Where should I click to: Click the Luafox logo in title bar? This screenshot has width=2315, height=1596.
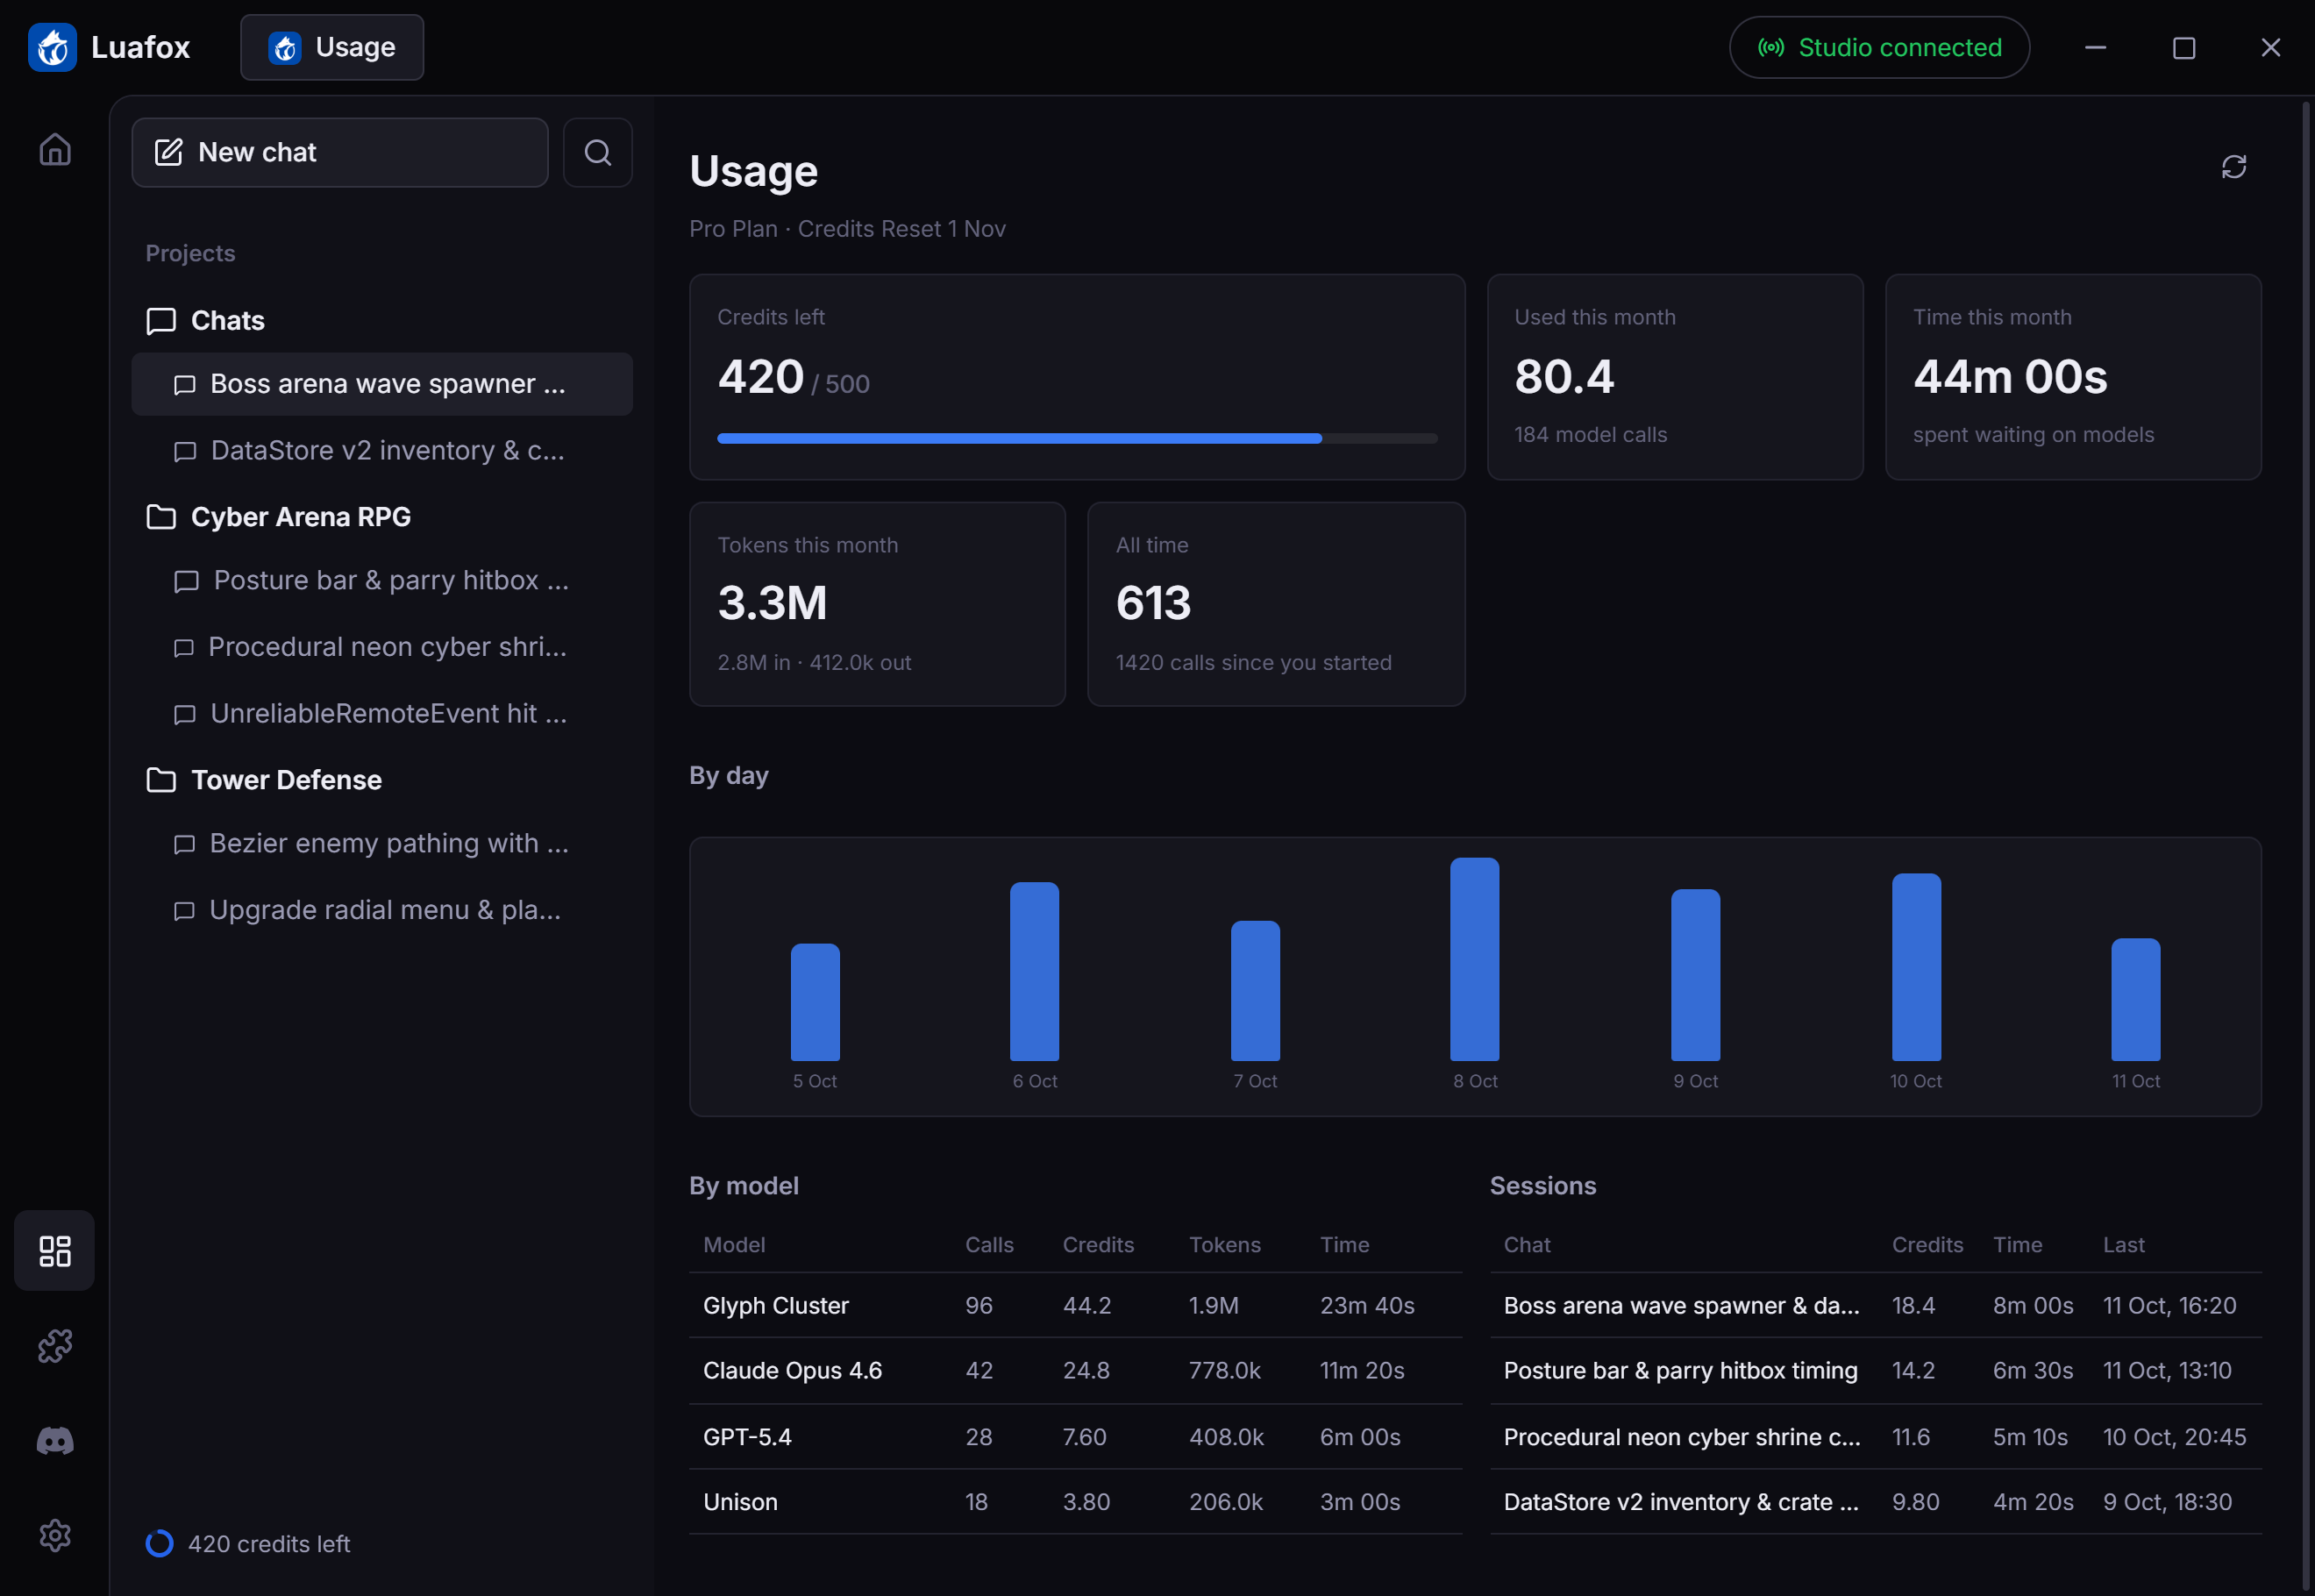[52, 47]
